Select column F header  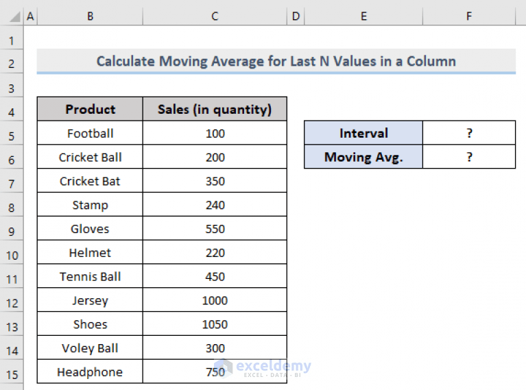[x=469, y=16]
